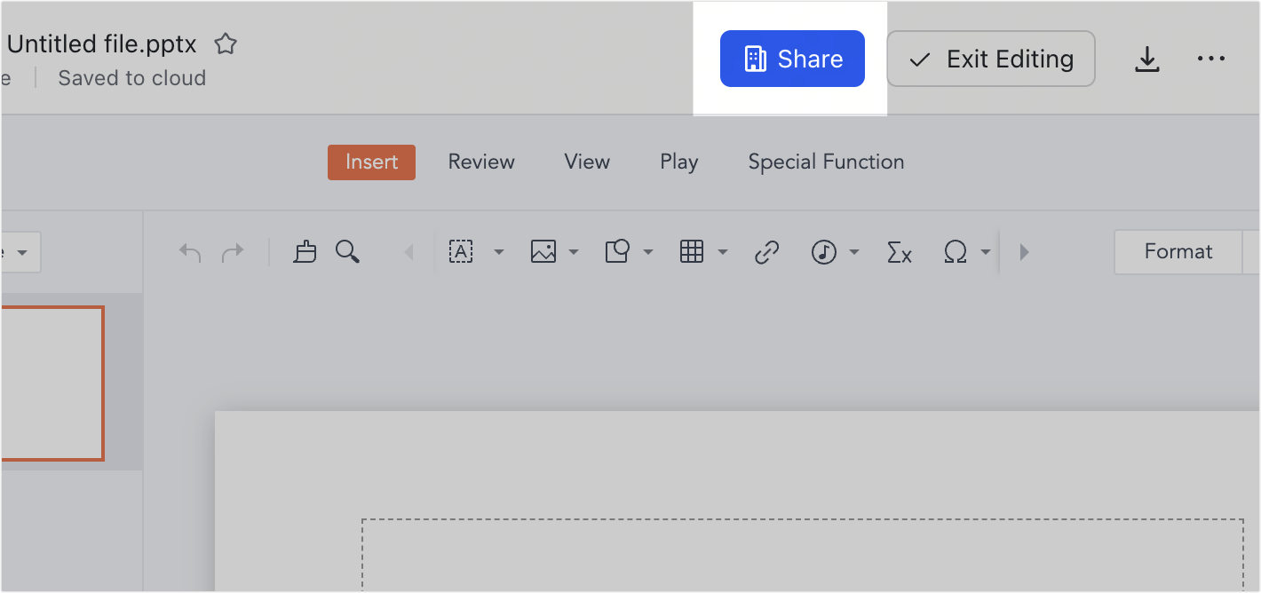Open the shape picker dropdown arrow
The height and width of the screenshot is (593, 1261).
647,252
